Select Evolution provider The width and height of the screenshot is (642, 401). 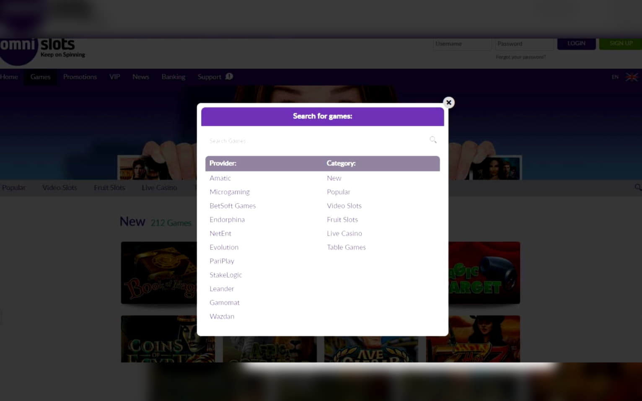224,247
